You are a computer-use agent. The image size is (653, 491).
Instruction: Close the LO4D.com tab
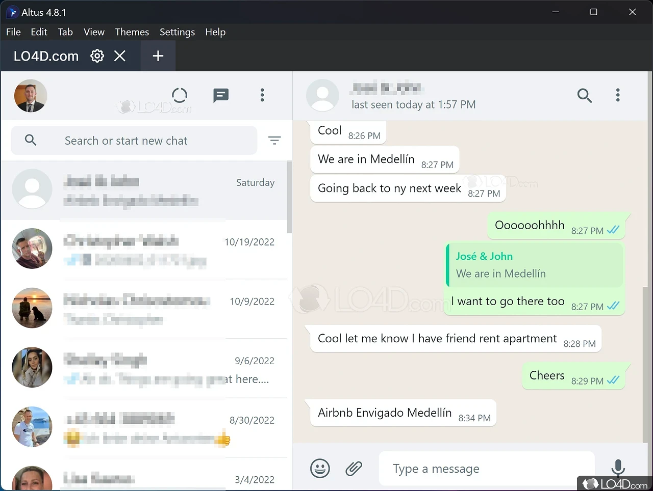pos(120,56)
